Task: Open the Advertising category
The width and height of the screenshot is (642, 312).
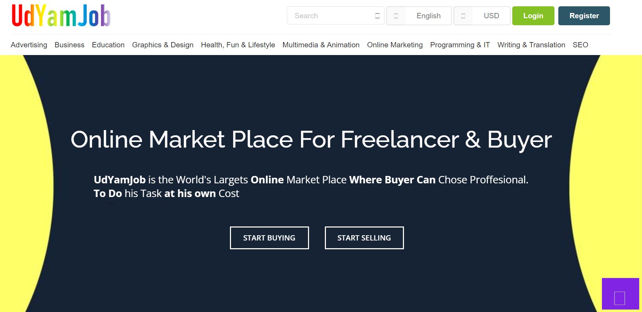Action: 29,45
